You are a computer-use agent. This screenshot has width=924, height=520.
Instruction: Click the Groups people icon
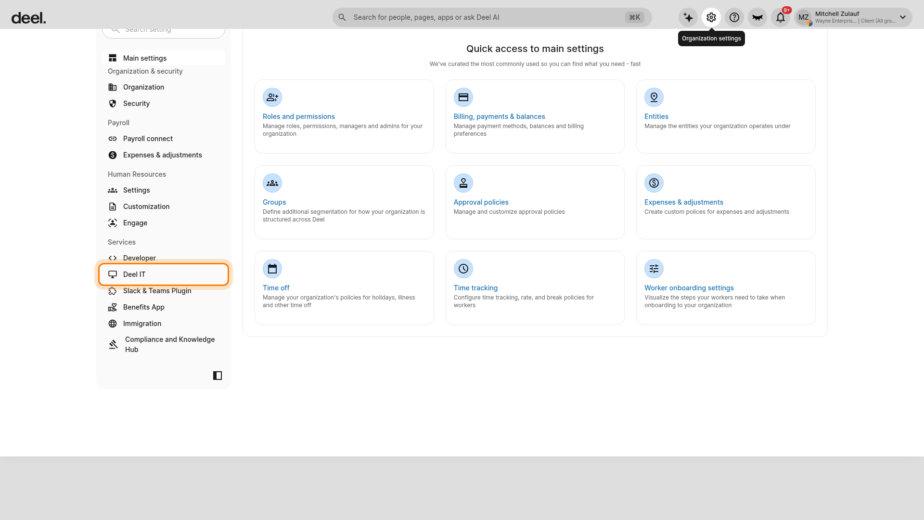coord(272,183)
